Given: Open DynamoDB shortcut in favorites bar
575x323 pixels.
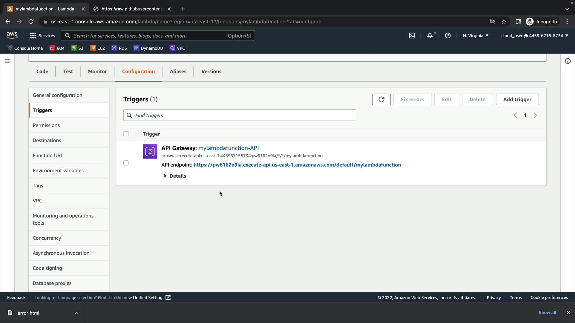Looking at the screenshot, I should coord(148,48).
